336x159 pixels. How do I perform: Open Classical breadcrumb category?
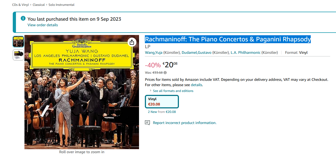click(39, 5)
